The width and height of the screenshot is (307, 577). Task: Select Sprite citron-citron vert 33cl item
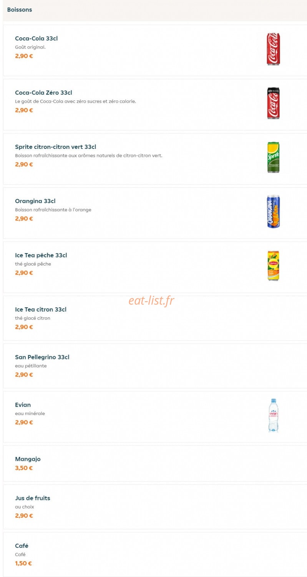coord(55,147)
